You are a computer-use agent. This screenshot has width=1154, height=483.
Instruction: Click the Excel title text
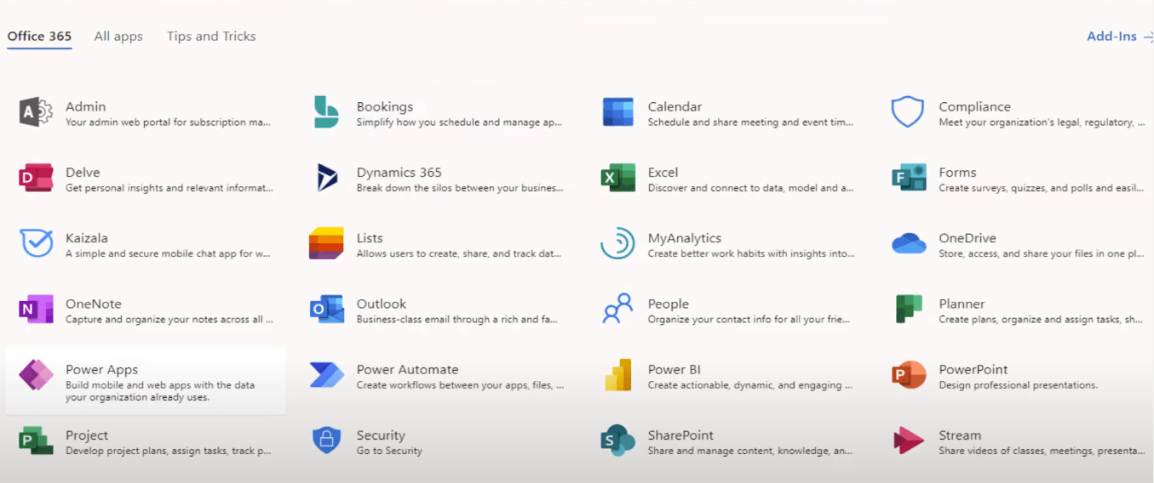point(663,172)
